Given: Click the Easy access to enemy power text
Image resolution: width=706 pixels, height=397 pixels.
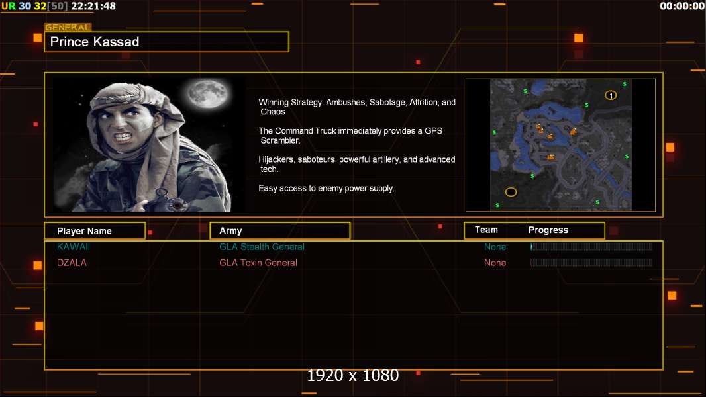Looking at the screenshot, I should (327, 189).
